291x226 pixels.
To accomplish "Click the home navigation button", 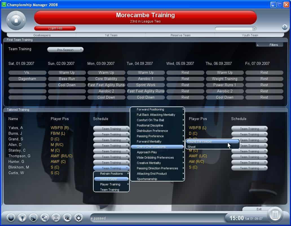I will coord(16,20).
